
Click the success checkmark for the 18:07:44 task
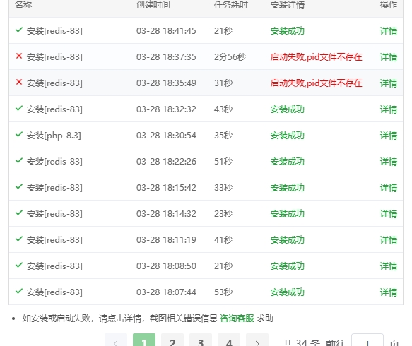point(19,291)
